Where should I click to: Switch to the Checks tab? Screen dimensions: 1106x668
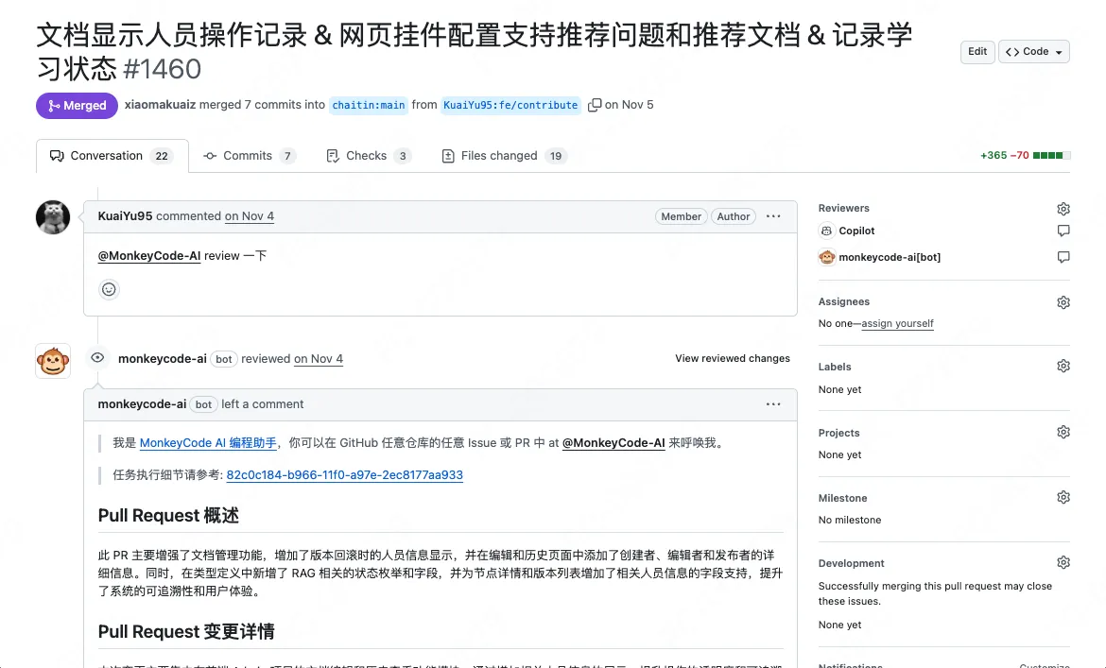[369, 156]
